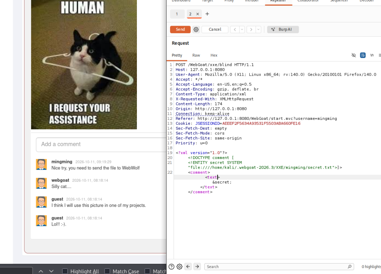The image size is (381, 274).
Task: Enable Match Case in Firefox find bar
Action: [x=107, y=271]
